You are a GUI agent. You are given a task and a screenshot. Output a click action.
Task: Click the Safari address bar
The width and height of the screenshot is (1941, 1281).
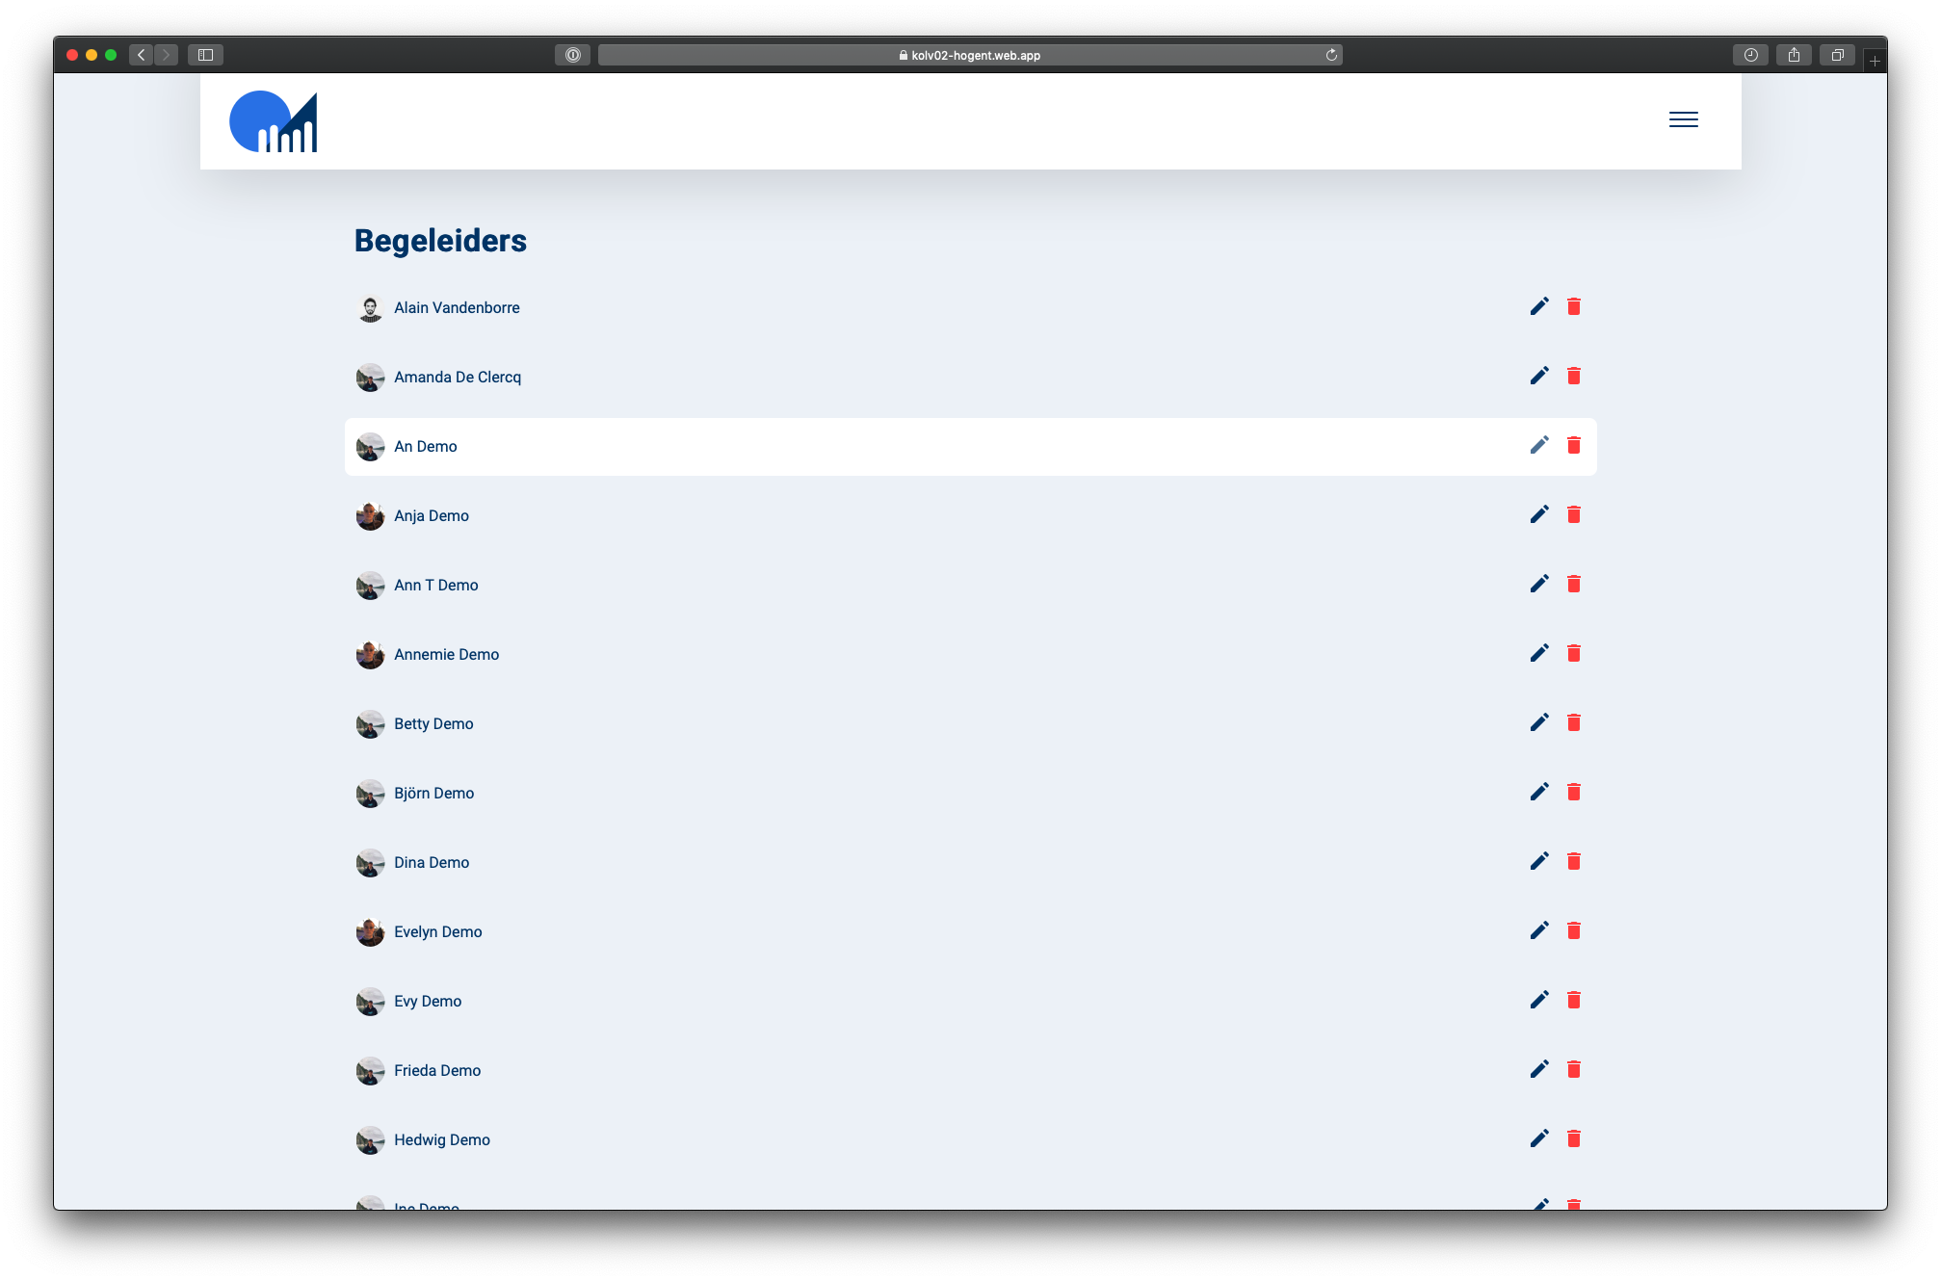(x=969, y=55)
